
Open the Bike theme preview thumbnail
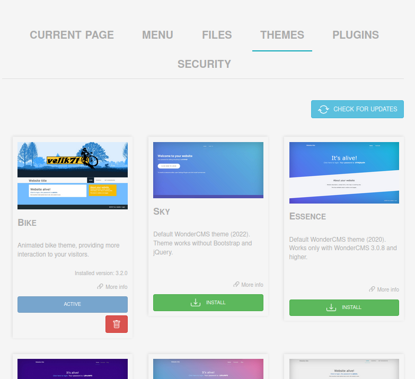pyautogui.click(x=73, y=175)
